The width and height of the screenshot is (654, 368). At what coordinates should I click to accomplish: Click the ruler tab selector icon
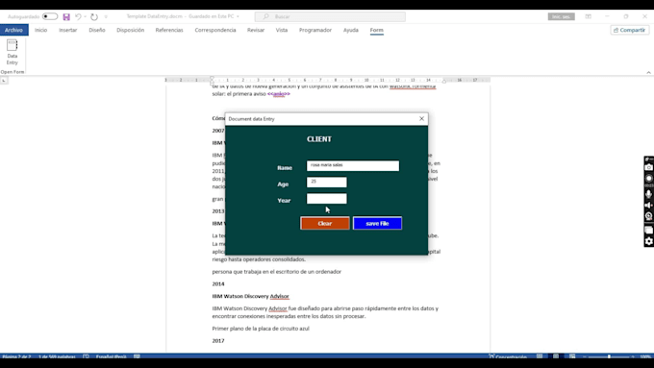point(4,80)
